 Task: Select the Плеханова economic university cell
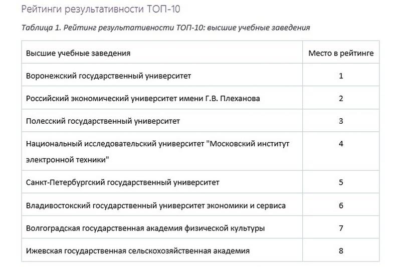pyautogui.click(x=143, y=98)
